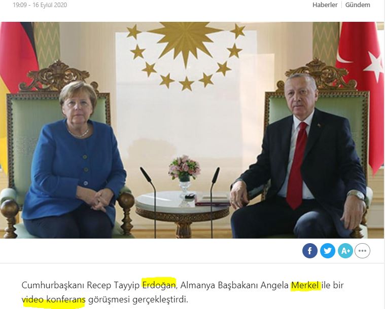Click the flower vase on the table
The image size is (385, 309).
pyautogui.click(x=184, y=175)
